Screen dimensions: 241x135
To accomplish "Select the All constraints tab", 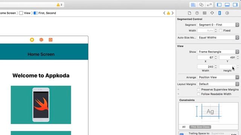I will click(184, 127).
